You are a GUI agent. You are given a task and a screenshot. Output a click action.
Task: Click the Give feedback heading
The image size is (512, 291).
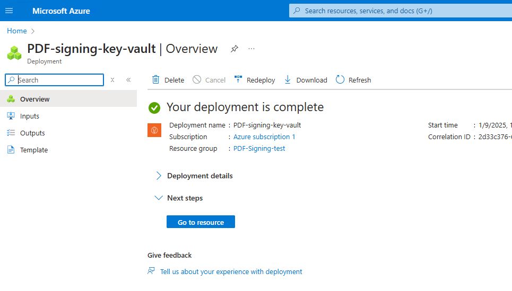(x=169, y=255)
